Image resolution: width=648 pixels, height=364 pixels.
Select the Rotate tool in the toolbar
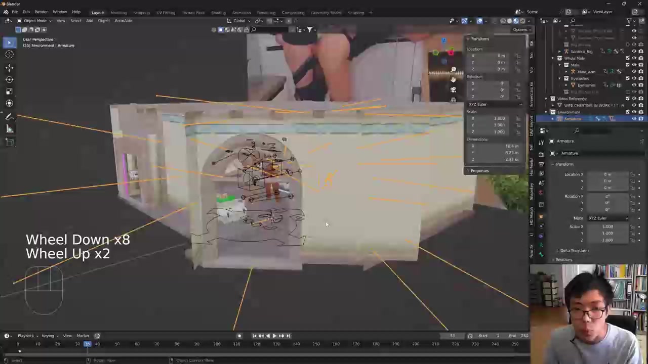pos(9,79)
